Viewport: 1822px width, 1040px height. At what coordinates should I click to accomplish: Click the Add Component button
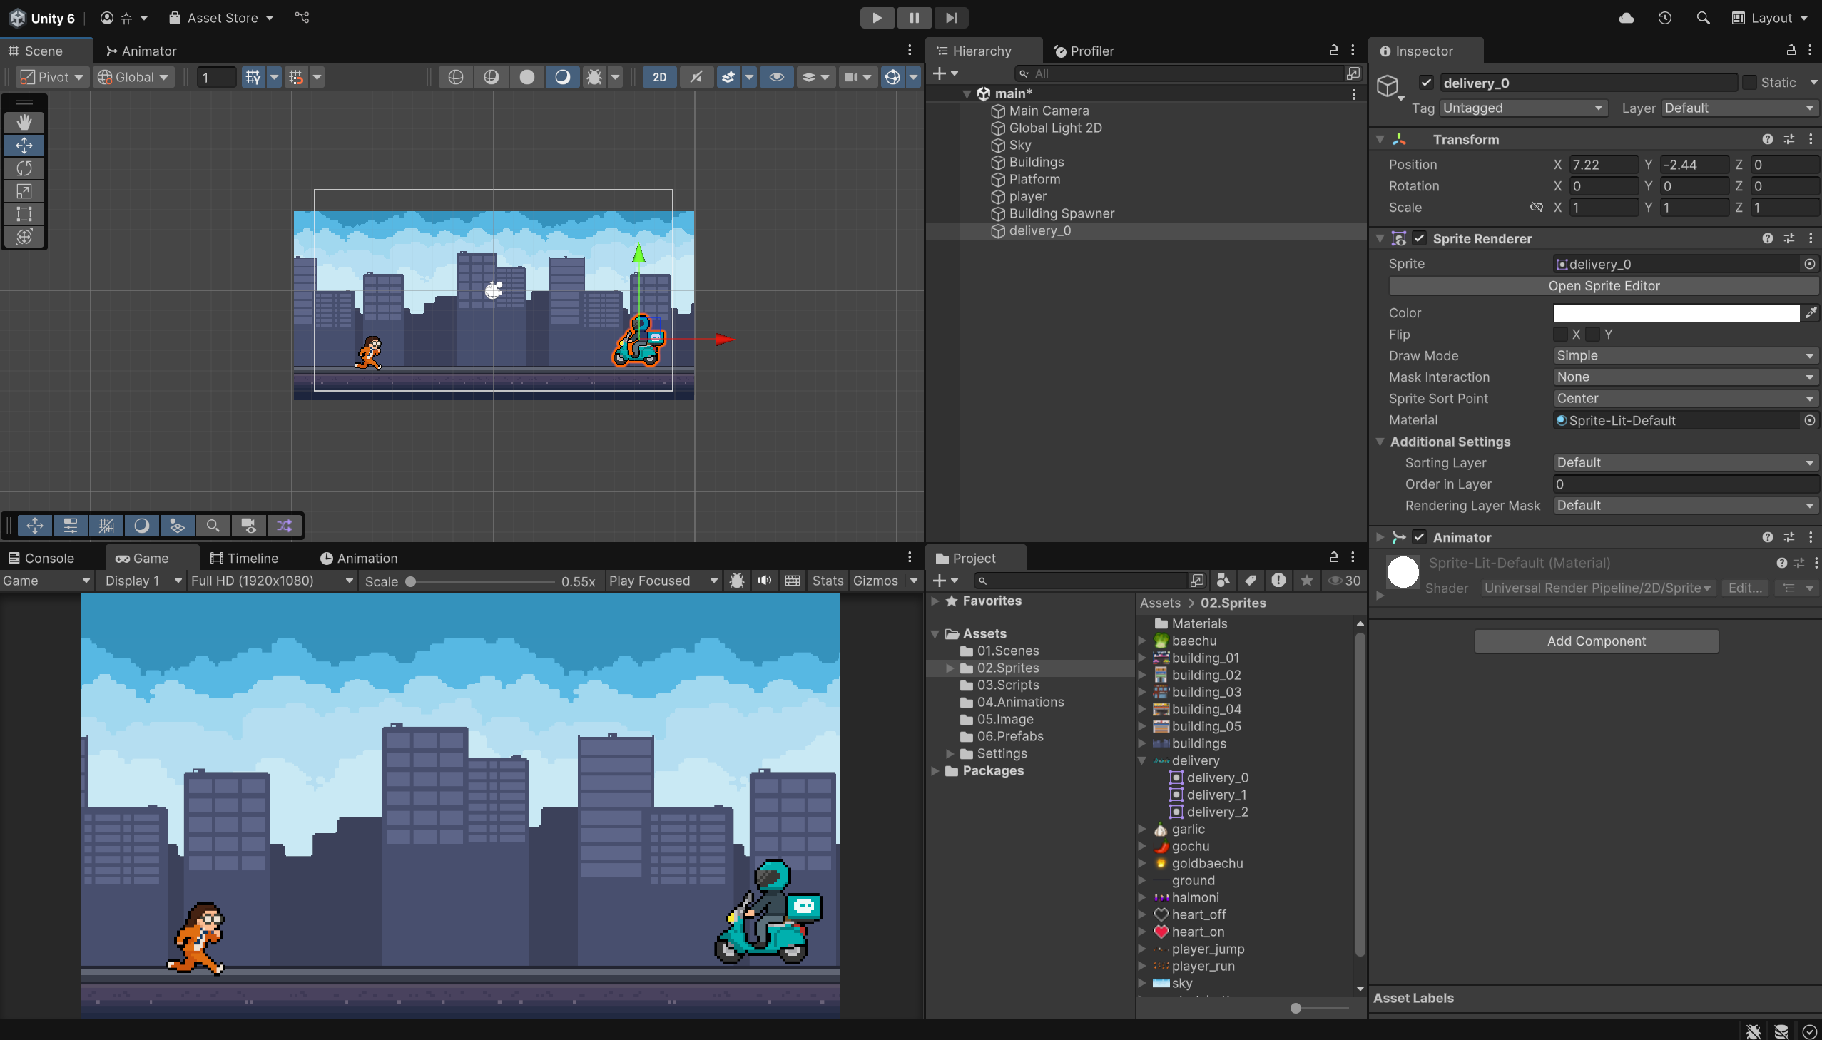point(1597,641)
